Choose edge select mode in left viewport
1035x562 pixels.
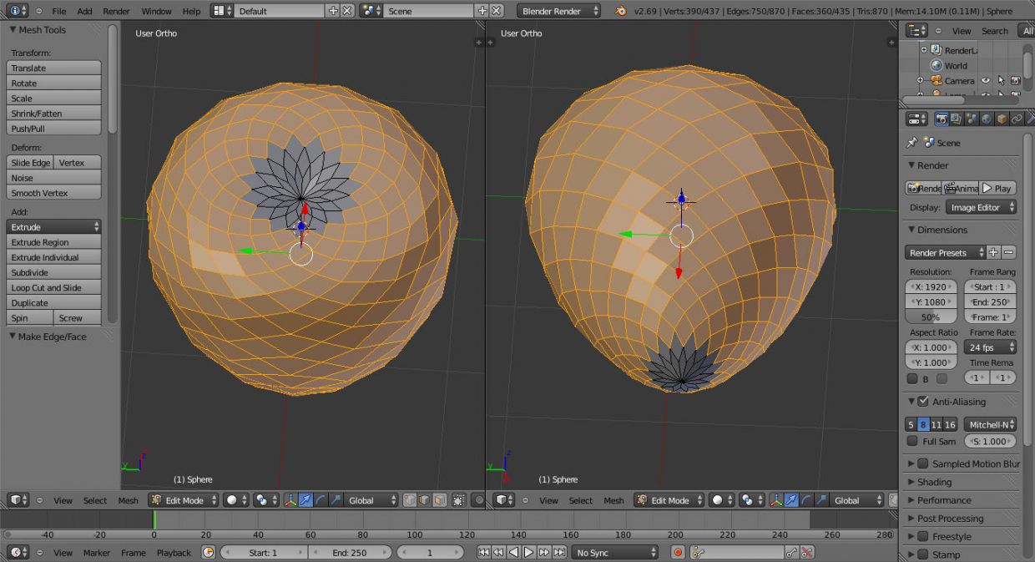click(x=425, y=500)
